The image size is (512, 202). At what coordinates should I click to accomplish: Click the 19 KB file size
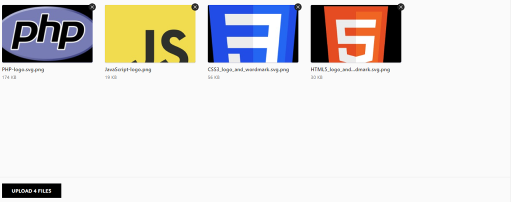pyautogui.click(x=110, y=77)
